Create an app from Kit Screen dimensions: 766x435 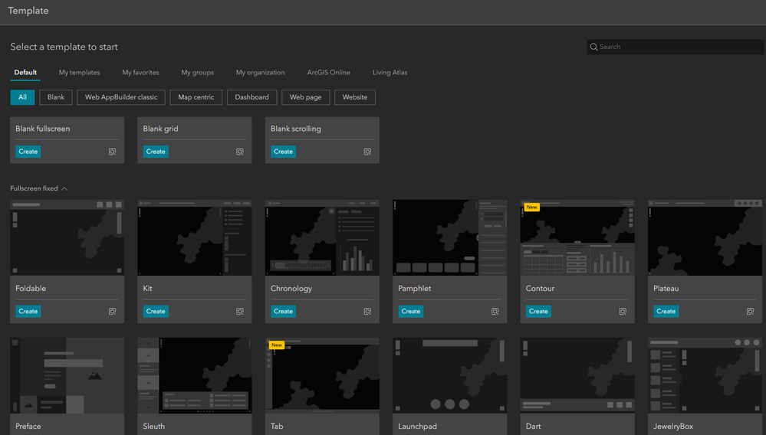(x=156, y=311)
